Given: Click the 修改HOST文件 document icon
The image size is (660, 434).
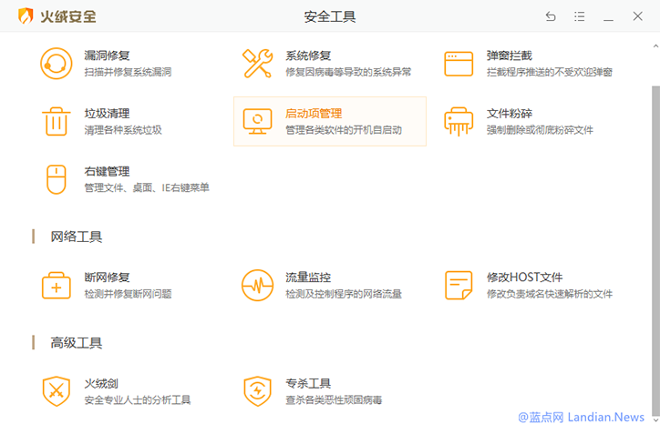Looking at the screenshot, I should [459, 285].
